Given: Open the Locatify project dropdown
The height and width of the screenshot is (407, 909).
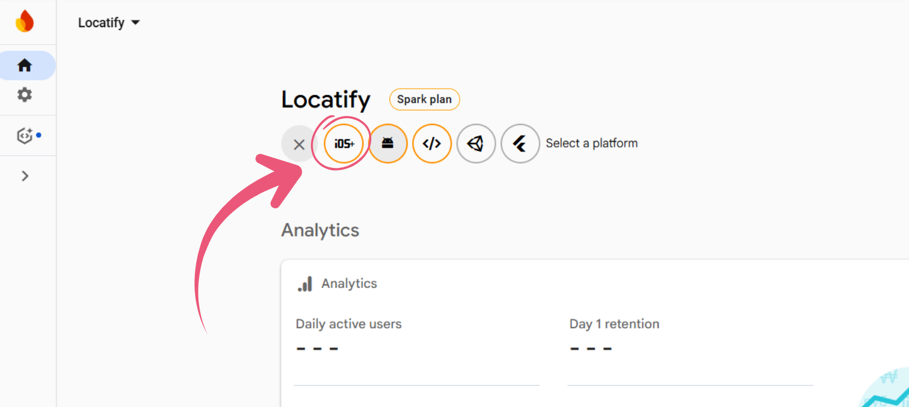Looking at the screenshot, I should pos(109,23).
